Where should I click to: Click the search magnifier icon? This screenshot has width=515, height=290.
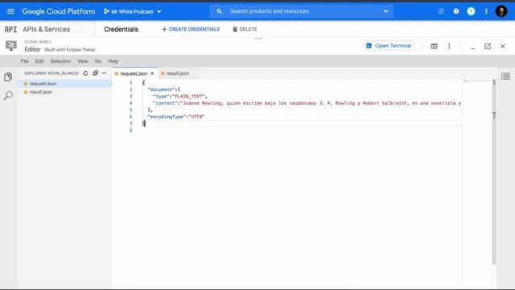219,11
